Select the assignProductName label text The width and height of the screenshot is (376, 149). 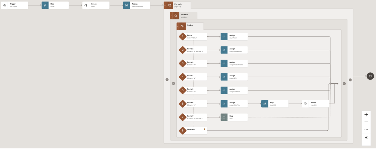(x=236, y=65)
